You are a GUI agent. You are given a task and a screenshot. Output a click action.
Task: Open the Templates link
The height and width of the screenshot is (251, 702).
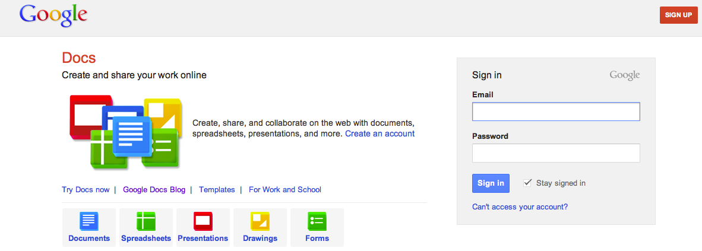pyautogui.click(x=217, y=190)
